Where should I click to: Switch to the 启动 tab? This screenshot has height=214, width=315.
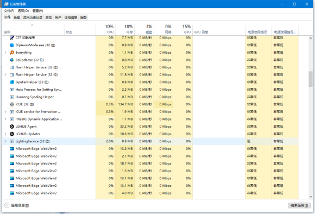[49, 18]
